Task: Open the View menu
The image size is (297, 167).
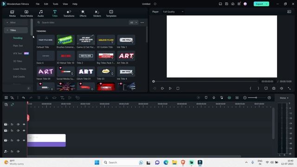Action: coord(65,4)
